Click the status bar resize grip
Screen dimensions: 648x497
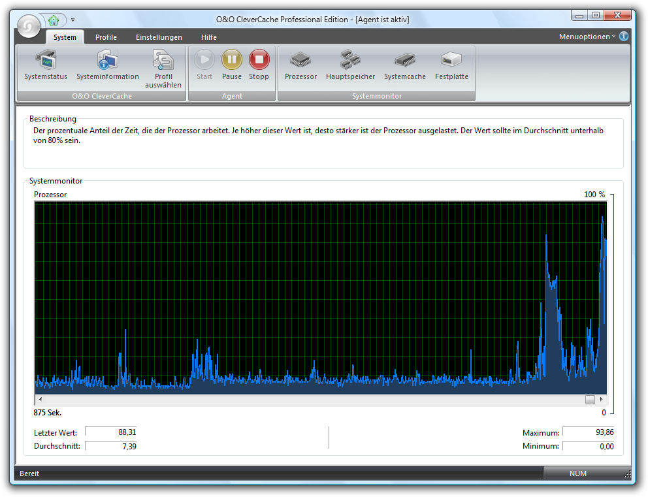(x=627, y=474)
